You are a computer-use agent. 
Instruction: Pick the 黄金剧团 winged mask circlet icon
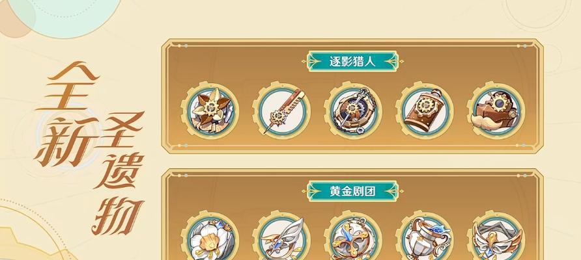pos(496,235)
